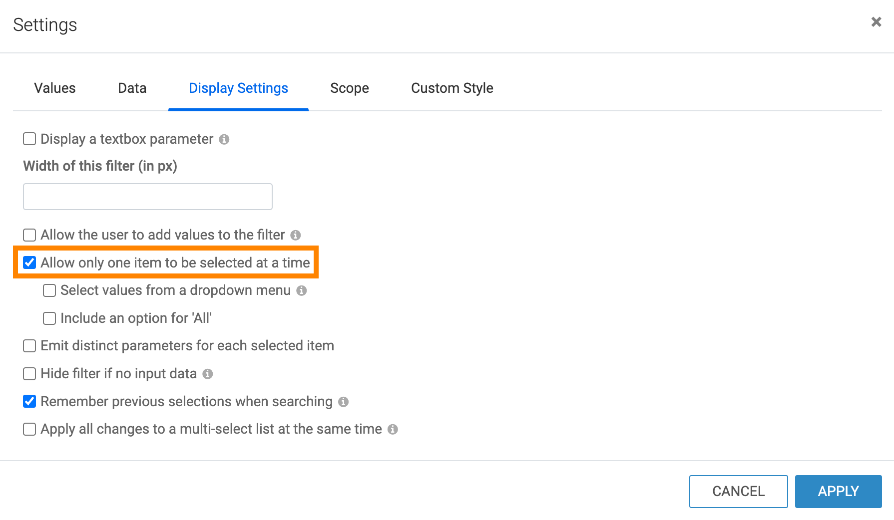Viewport: 894px width, 520px height.
Task: Toggle Emit distinct parameters for each selected item
Action: [29, 346]
